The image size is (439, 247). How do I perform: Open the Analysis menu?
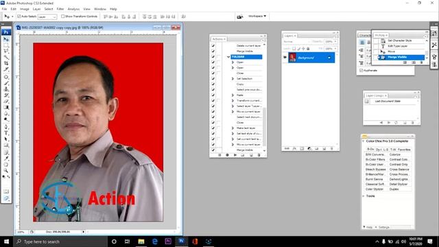(73, 9)
